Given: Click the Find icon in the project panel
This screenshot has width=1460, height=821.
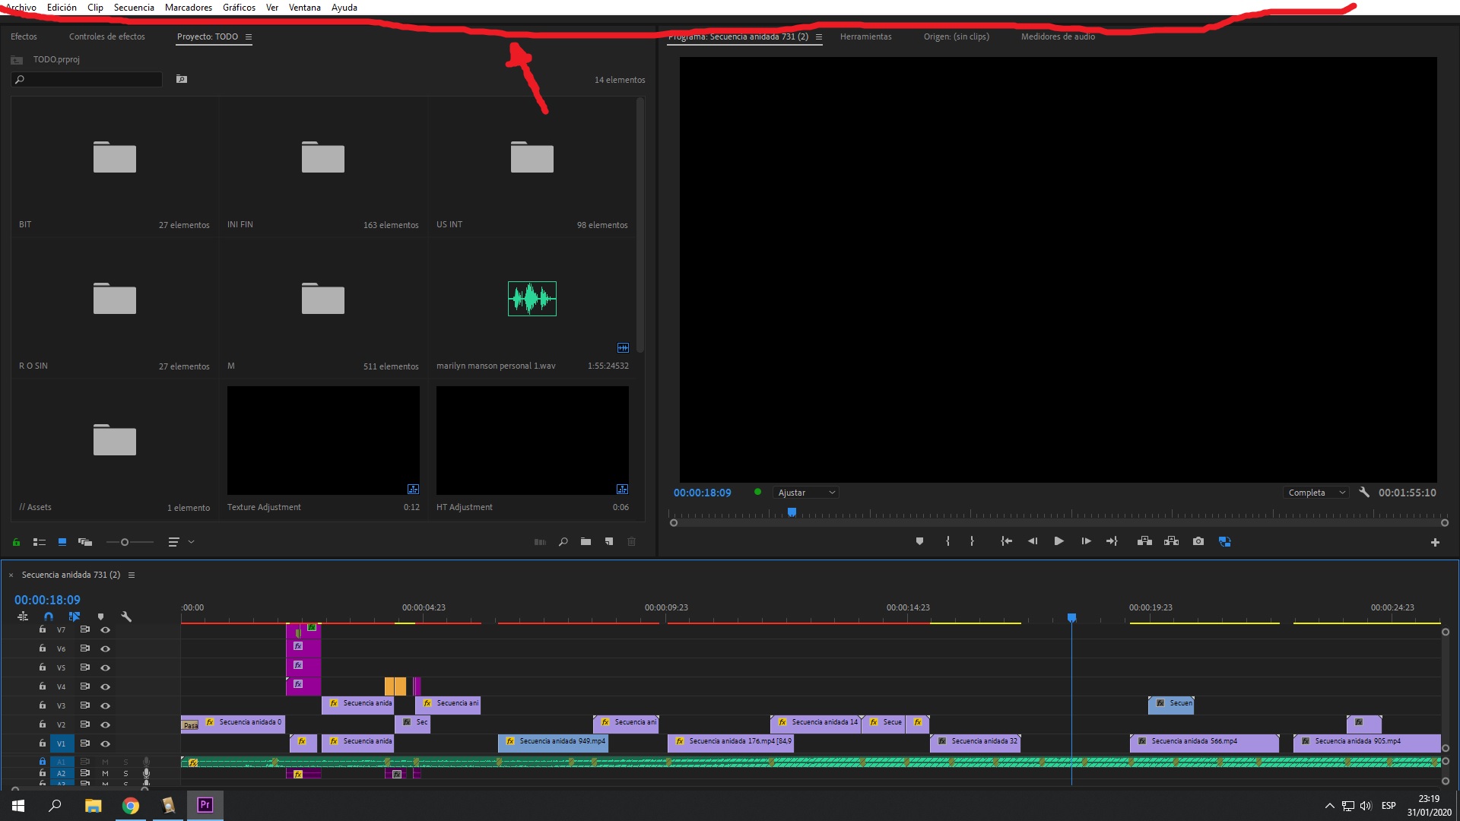Looking at the screenshot, I should click(563, 542).
